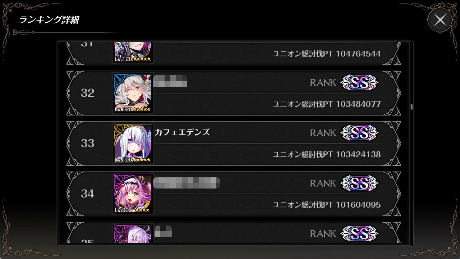This screenshot has width=460, height=259.
Task: Click the ユニオン総討伐PT 104764544 score
Action: pyautogui.click(x=327, y=54)
